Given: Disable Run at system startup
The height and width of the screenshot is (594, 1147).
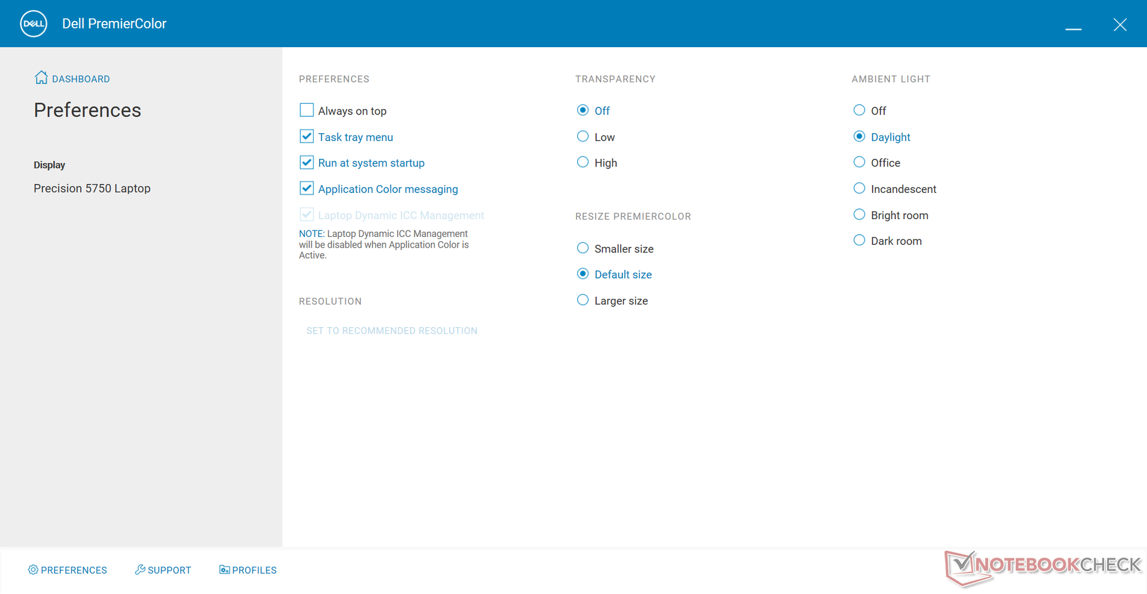Looking at the screenshot, I should (x=306, y=162).
